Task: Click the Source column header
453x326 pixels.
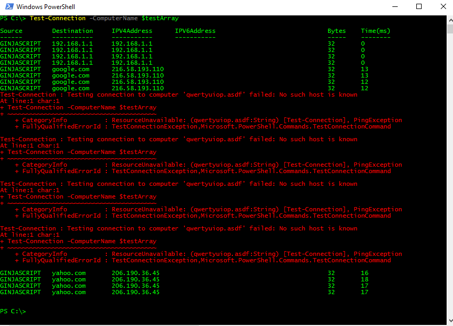Action: [11, 31]
